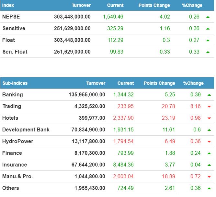Select the %Change header in Sub-Indices table
Screen dimensions: 216x197
(x=193, y=83)
